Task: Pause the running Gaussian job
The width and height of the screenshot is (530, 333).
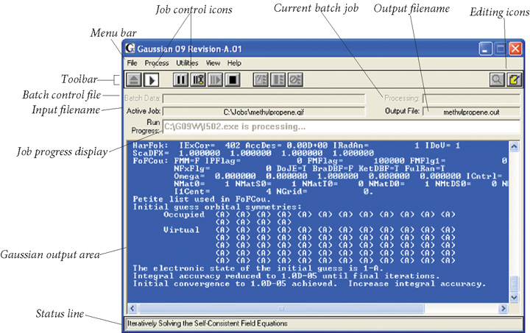Action: [180, 79]
